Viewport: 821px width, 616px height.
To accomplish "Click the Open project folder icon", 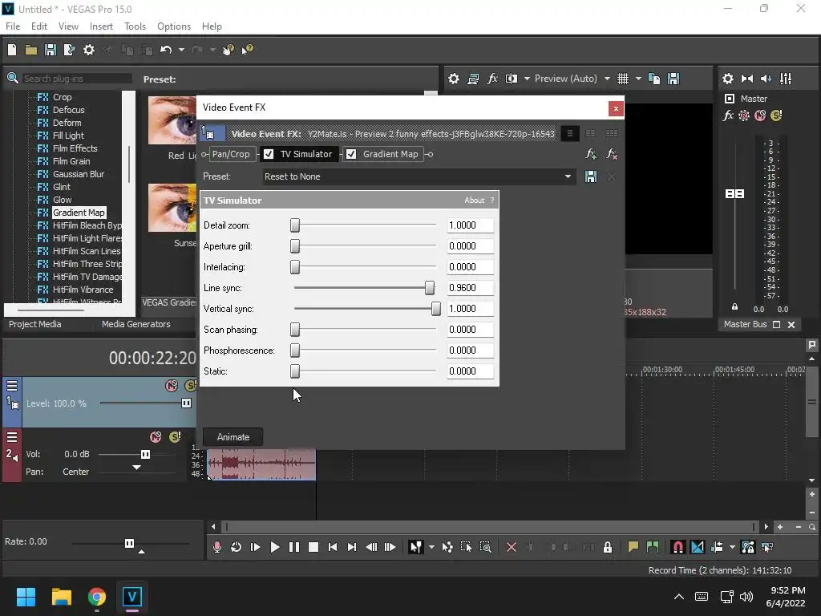I will coord(31,50).
